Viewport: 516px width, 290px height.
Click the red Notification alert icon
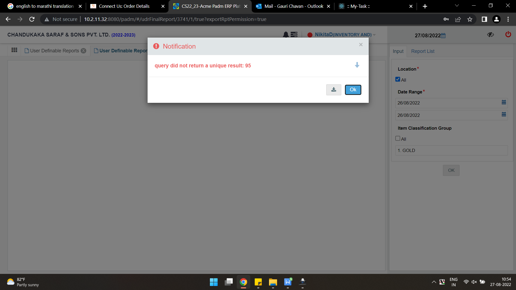[x=156, y=46]
